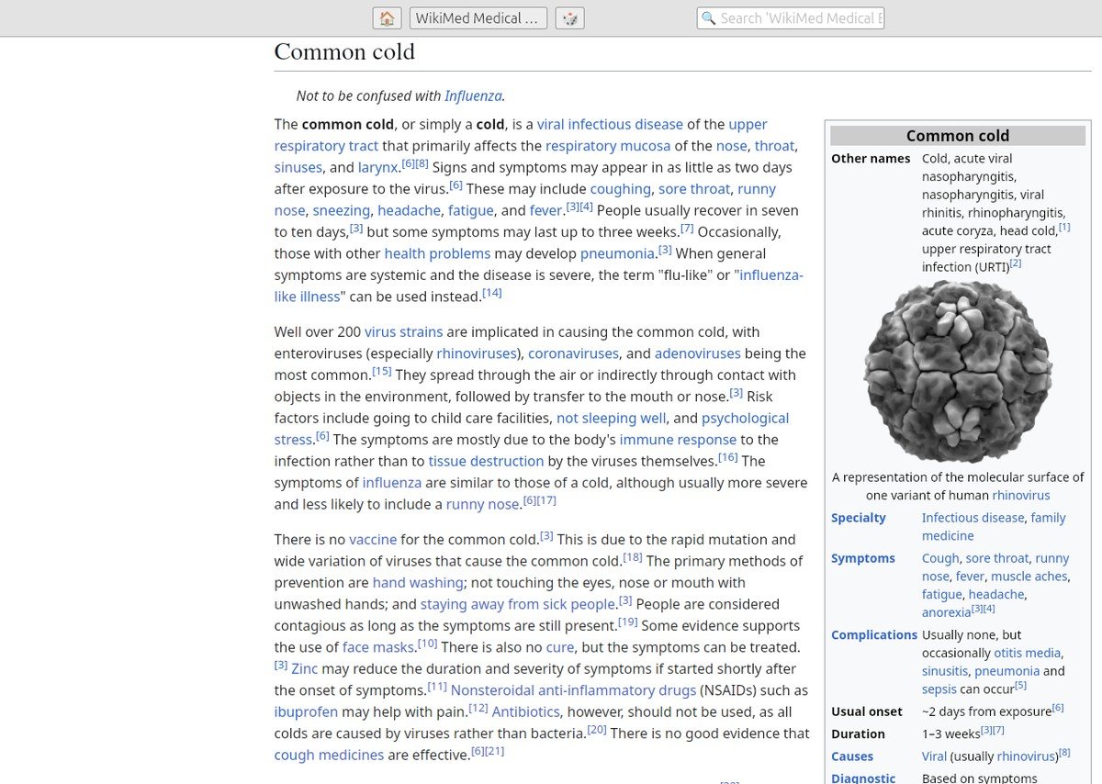The width and height of the screenshot is (1102, 784).
Task: Open WikiMed Medical library button
Action: click(478, 18)
